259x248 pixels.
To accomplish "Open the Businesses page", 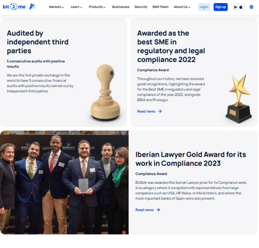I will (x=121, y=7).
